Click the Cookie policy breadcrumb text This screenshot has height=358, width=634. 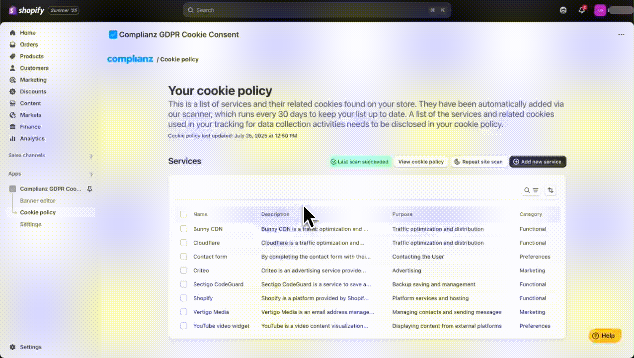[x=179, y=59]
